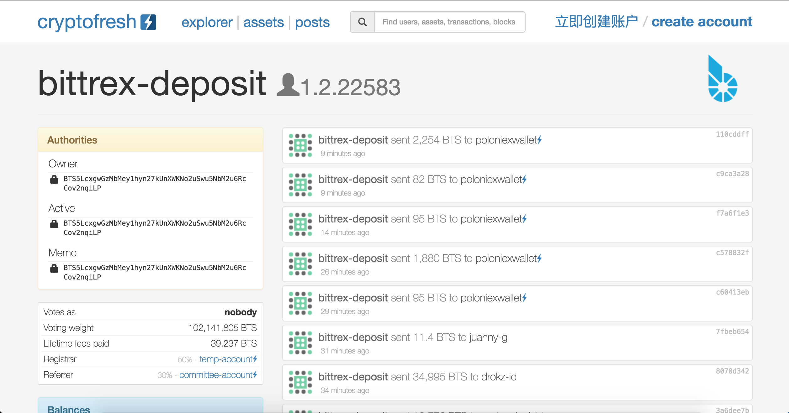Click the user silhouette icon beside 1.2.22583
789x413 pixels.
pyautogui.click(x=288, y=85)
